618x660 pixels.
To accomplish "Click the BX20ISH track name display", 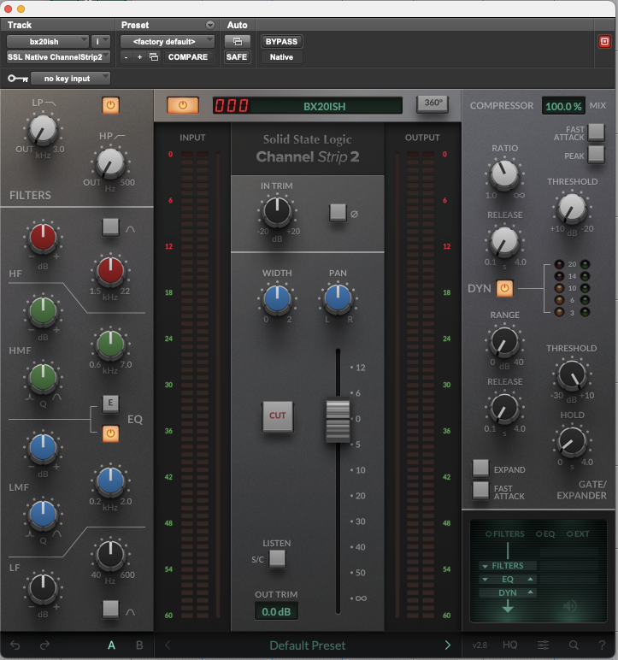I will tap(325, 106).
